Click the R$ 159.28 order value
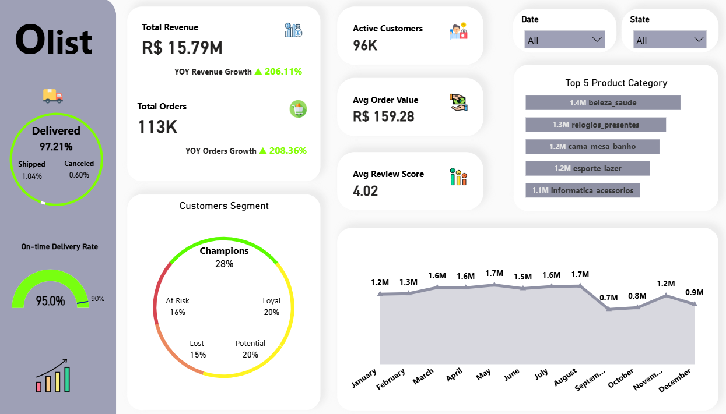 383,116
